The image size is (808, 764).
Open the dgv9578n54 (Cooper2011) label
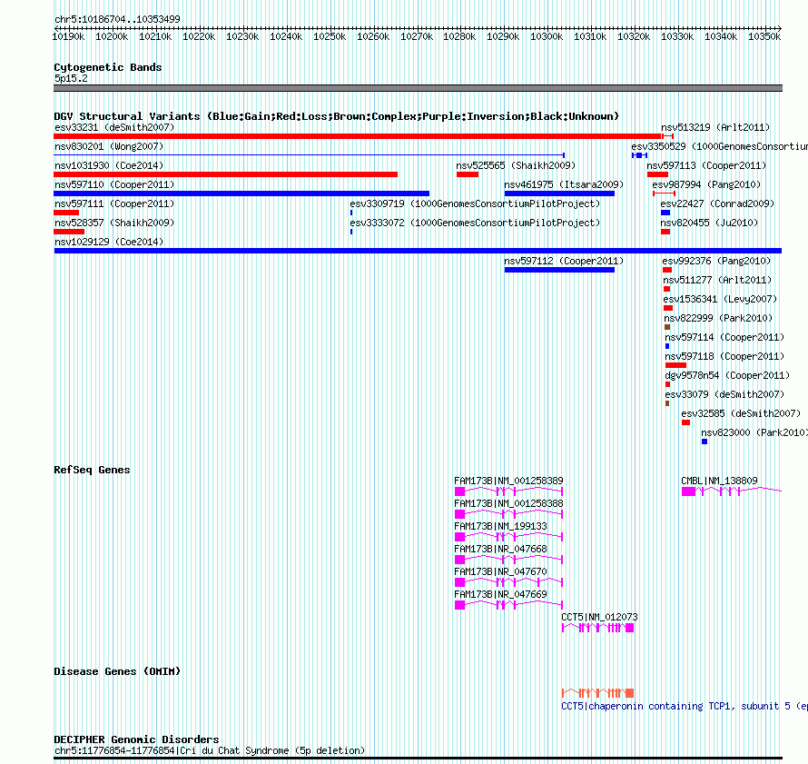tap(727, 375)
